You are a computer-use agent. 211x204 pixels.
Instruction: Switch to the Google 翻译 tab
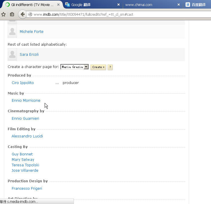point(93,5)
